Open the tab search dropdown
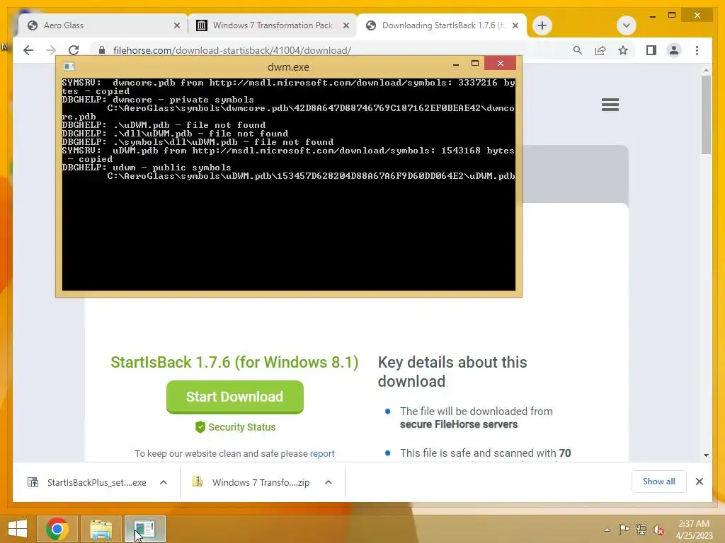This screenshot has width=725, height=543. (627, 25)
